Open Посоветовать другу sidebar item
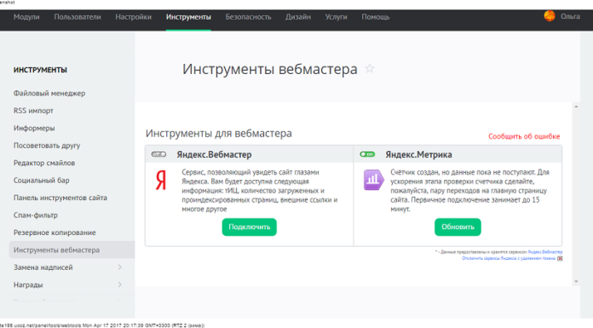Image resolution: width=593 pixels, height=328 pixels. pos(47,146)
